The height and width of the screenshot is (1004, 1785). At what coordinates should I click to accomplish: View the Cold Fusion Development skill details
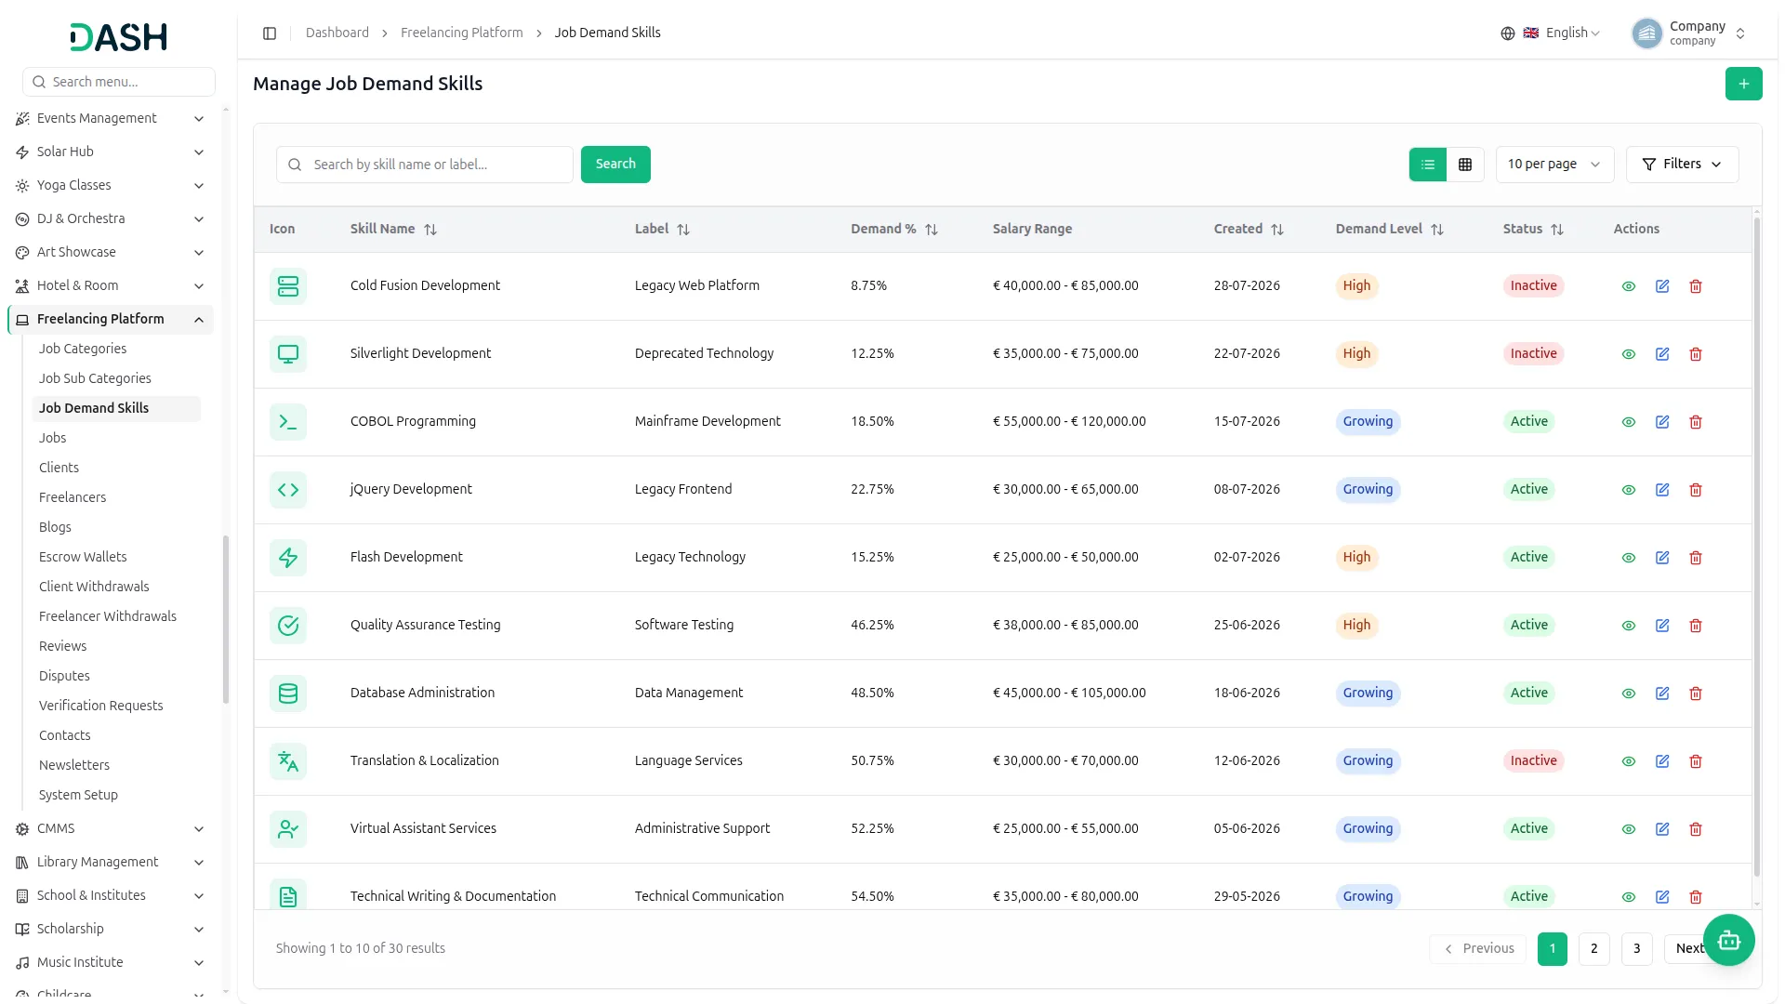point(1629,286)
